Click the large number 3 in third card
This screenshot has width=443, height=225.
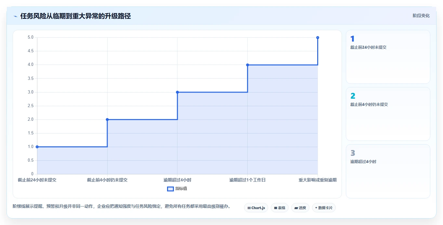point(353,153)
